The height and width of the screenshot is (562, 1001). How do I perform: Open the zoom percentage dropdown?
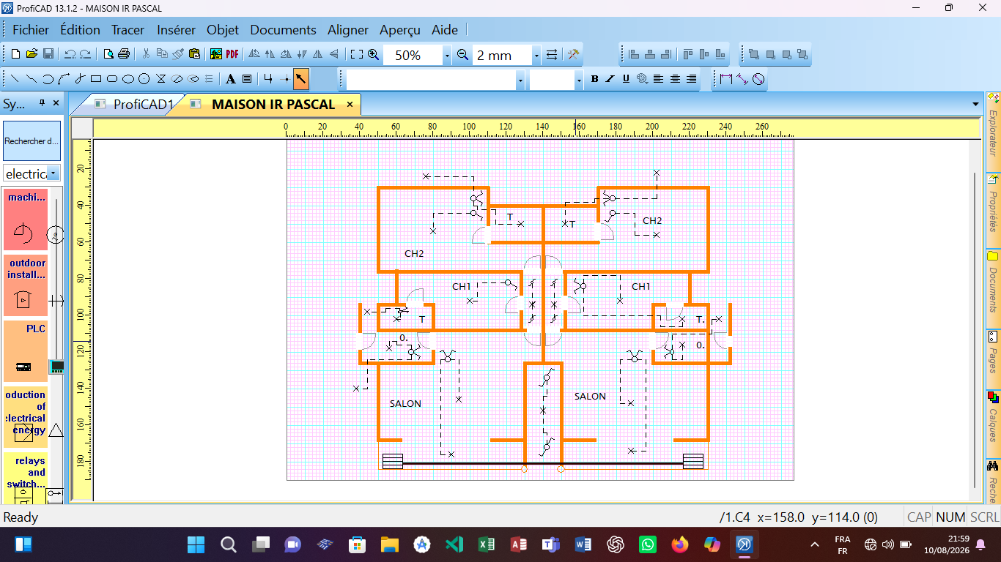(x=446, y=55)
